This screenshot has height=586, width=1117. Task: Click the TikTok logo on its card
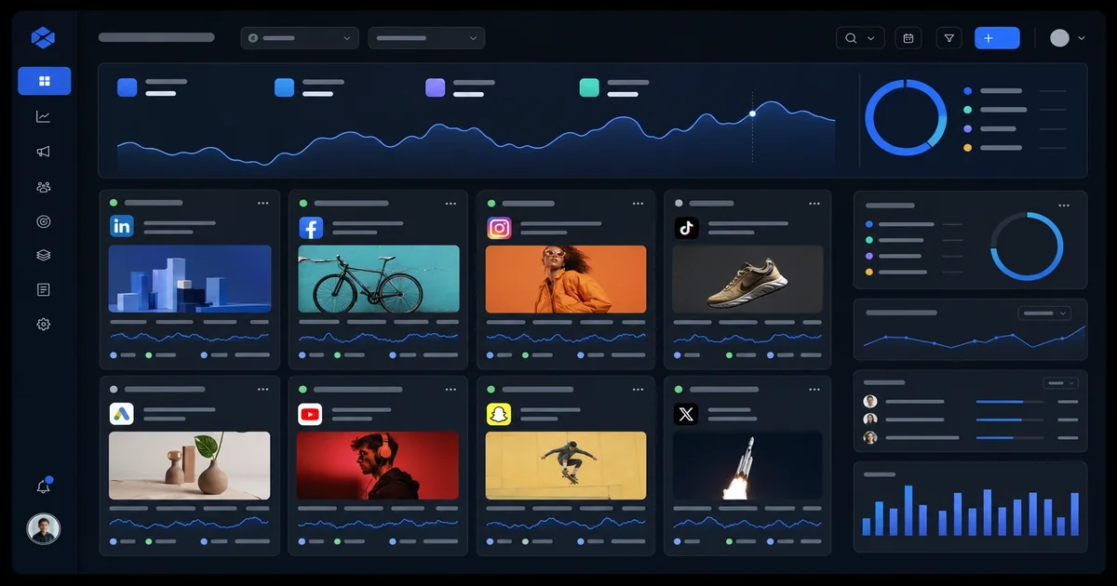[686, 228]
